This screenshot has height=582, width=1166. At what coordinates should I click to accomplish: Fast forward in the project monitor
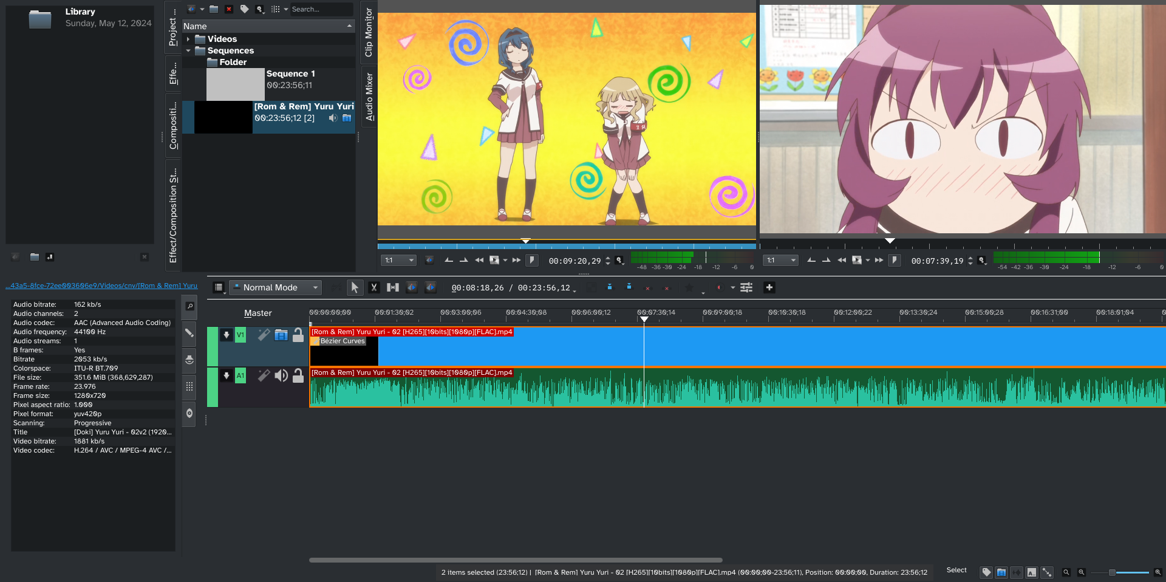coord(879,260)
